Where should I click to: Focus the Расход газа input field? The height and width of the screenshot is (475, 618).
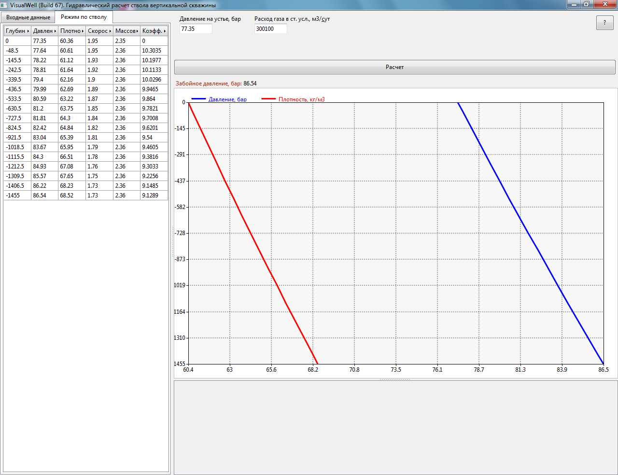(271, 29)
